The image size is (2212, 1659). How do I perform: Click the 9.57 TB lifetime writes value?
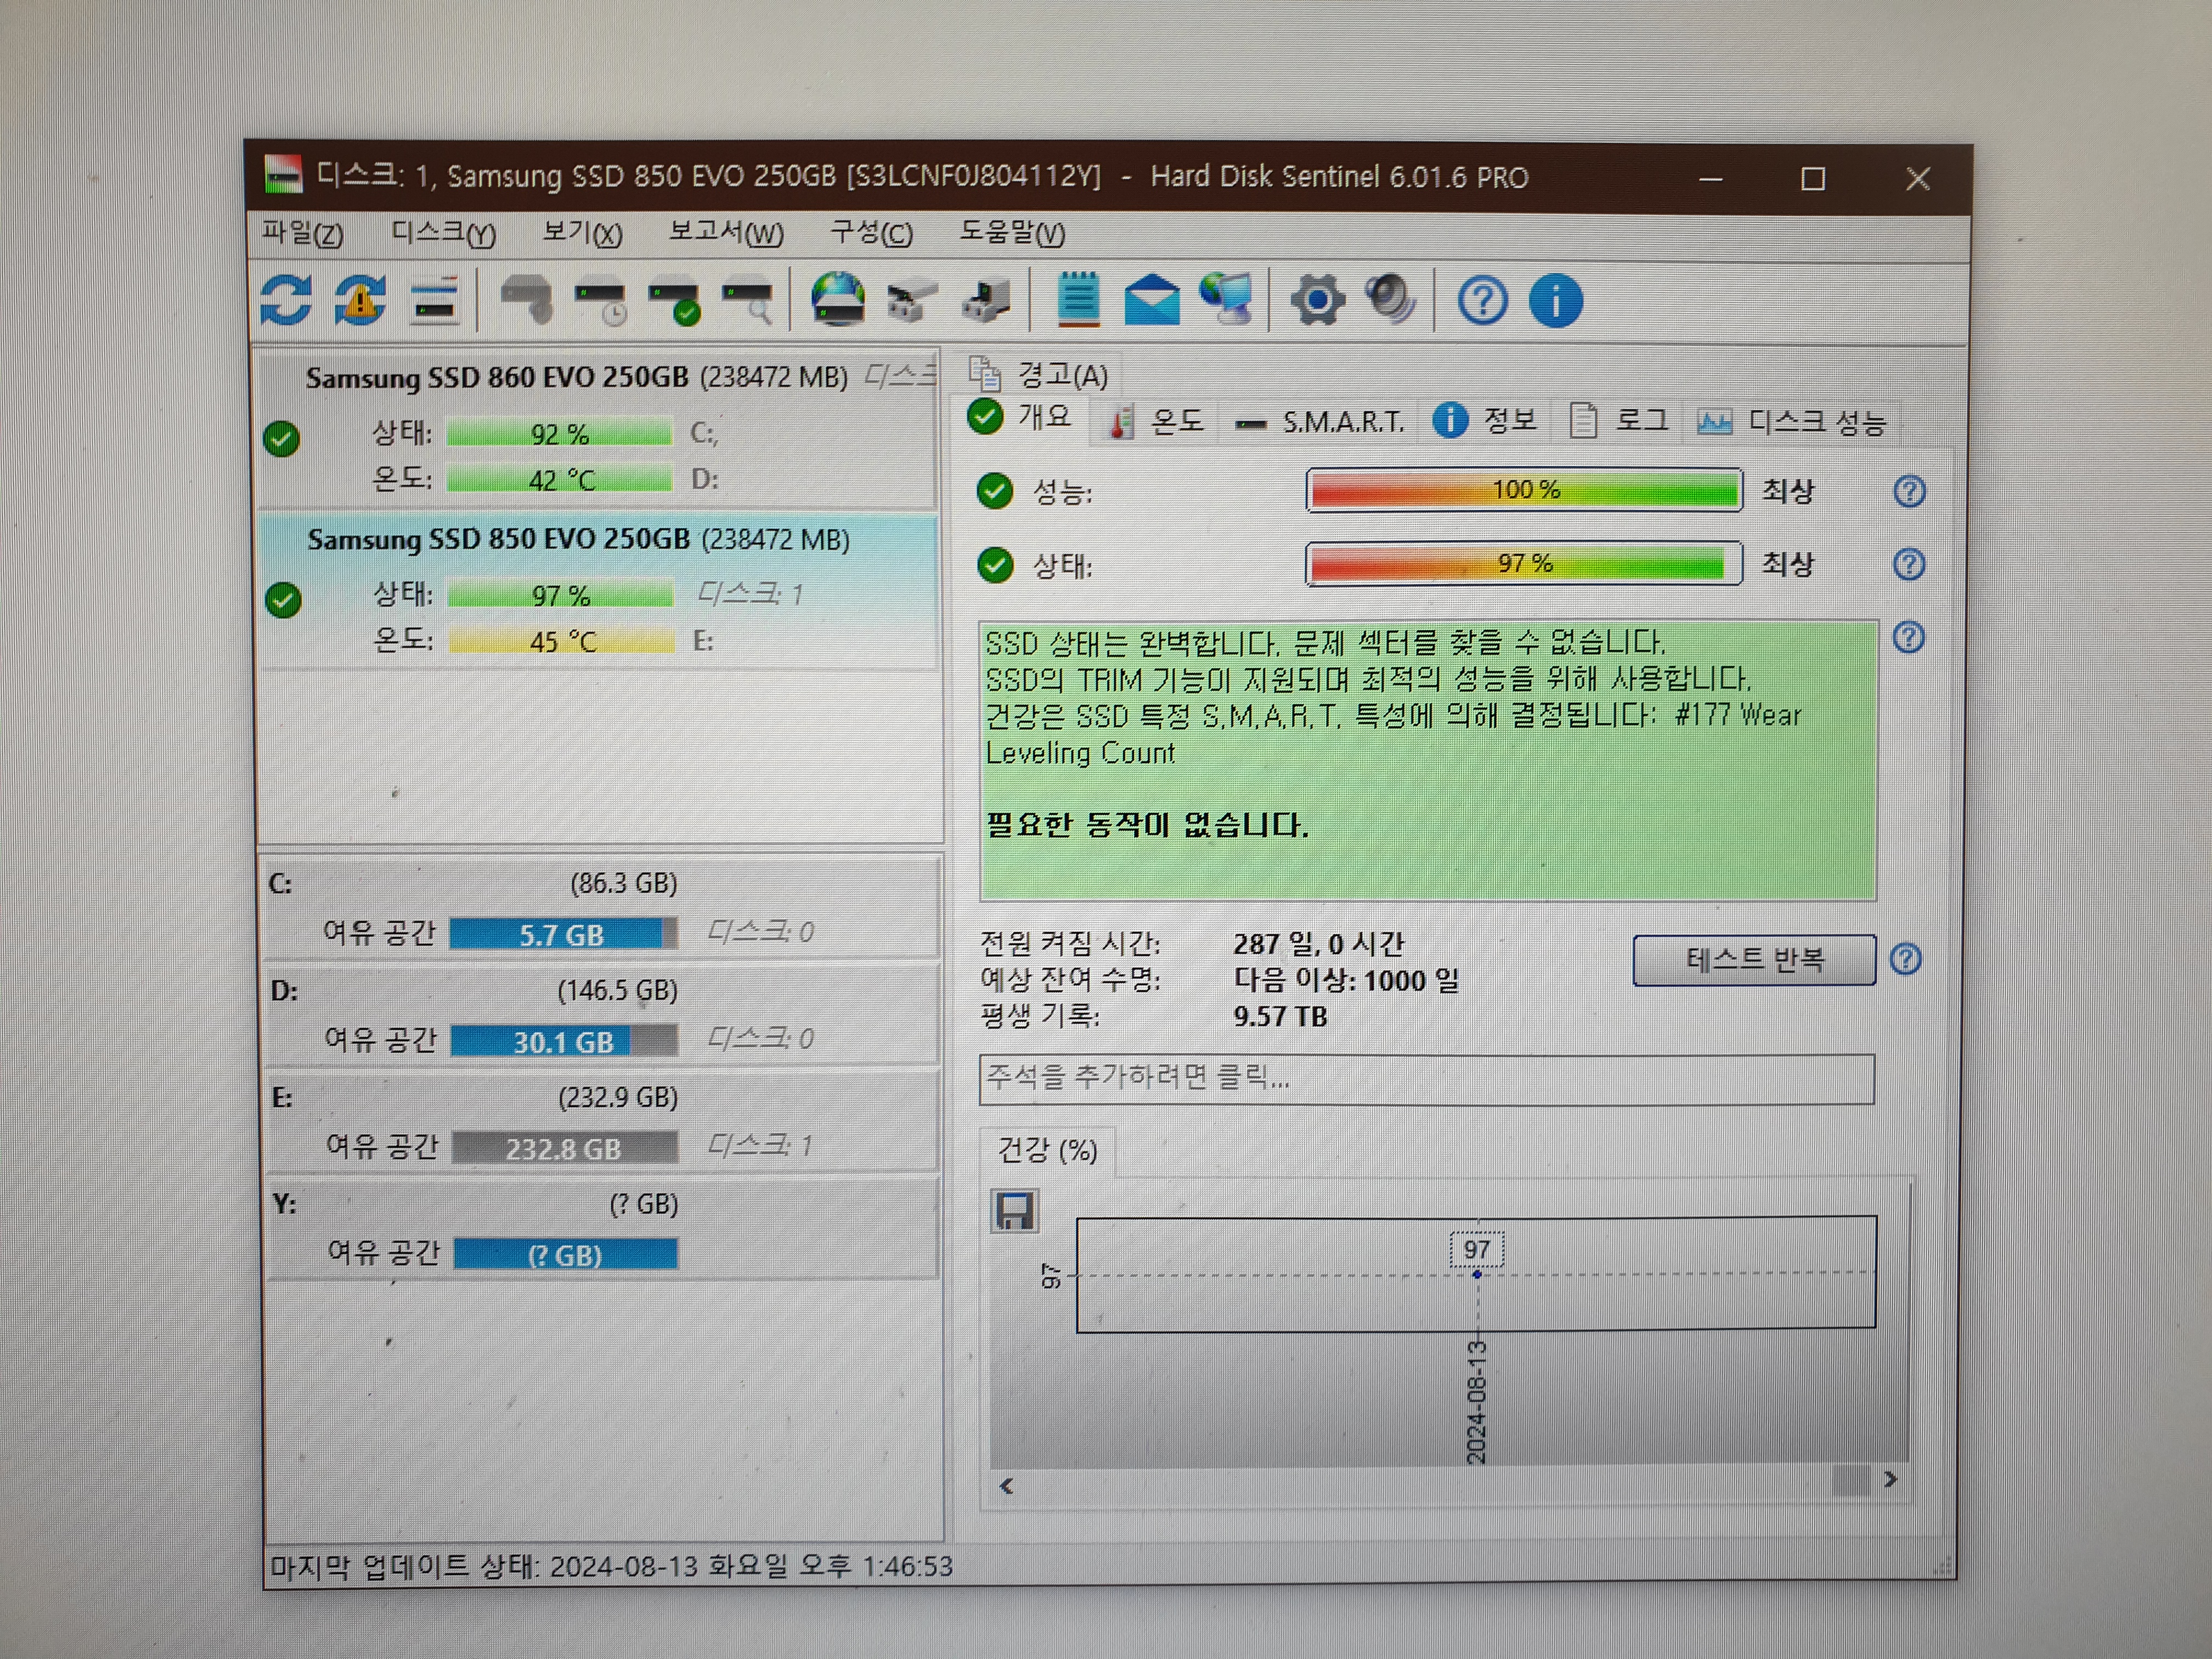pyautogui.click(x=1280, y=1016)
